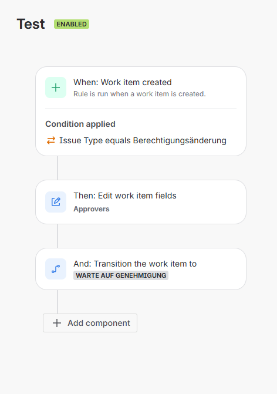This screenshot has width=277, height=394.
Task: Click the orange condition arrows icon
Action: (x=51, y=140)
